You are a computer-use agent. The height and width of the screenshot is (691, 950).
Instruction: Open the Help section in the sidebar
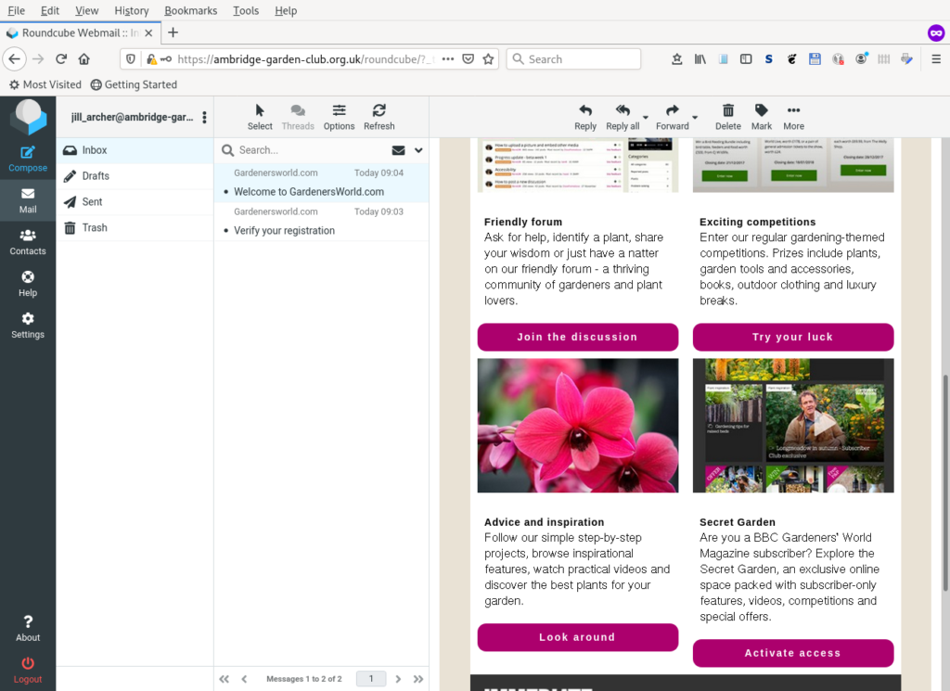coord(27,284)
